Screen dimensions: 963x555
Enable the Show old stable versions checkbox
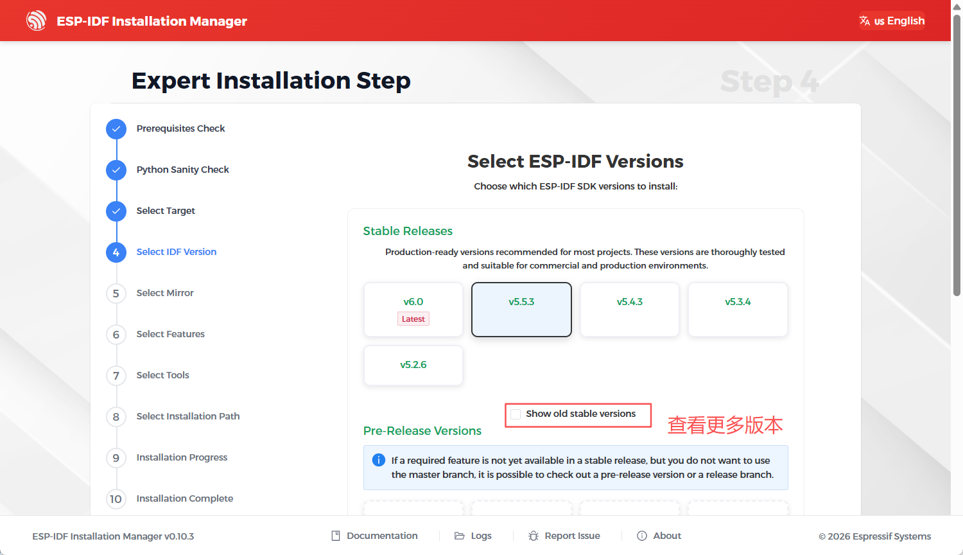pos(516,414)
